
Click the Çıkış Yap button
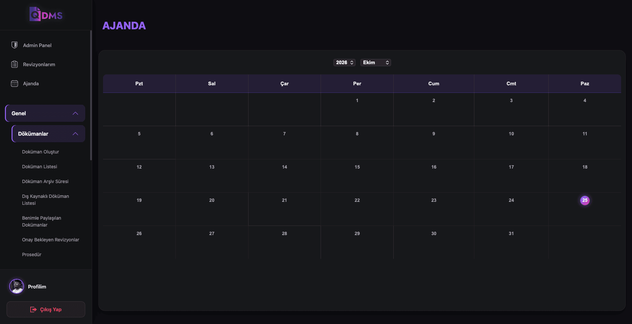point(46,310)
